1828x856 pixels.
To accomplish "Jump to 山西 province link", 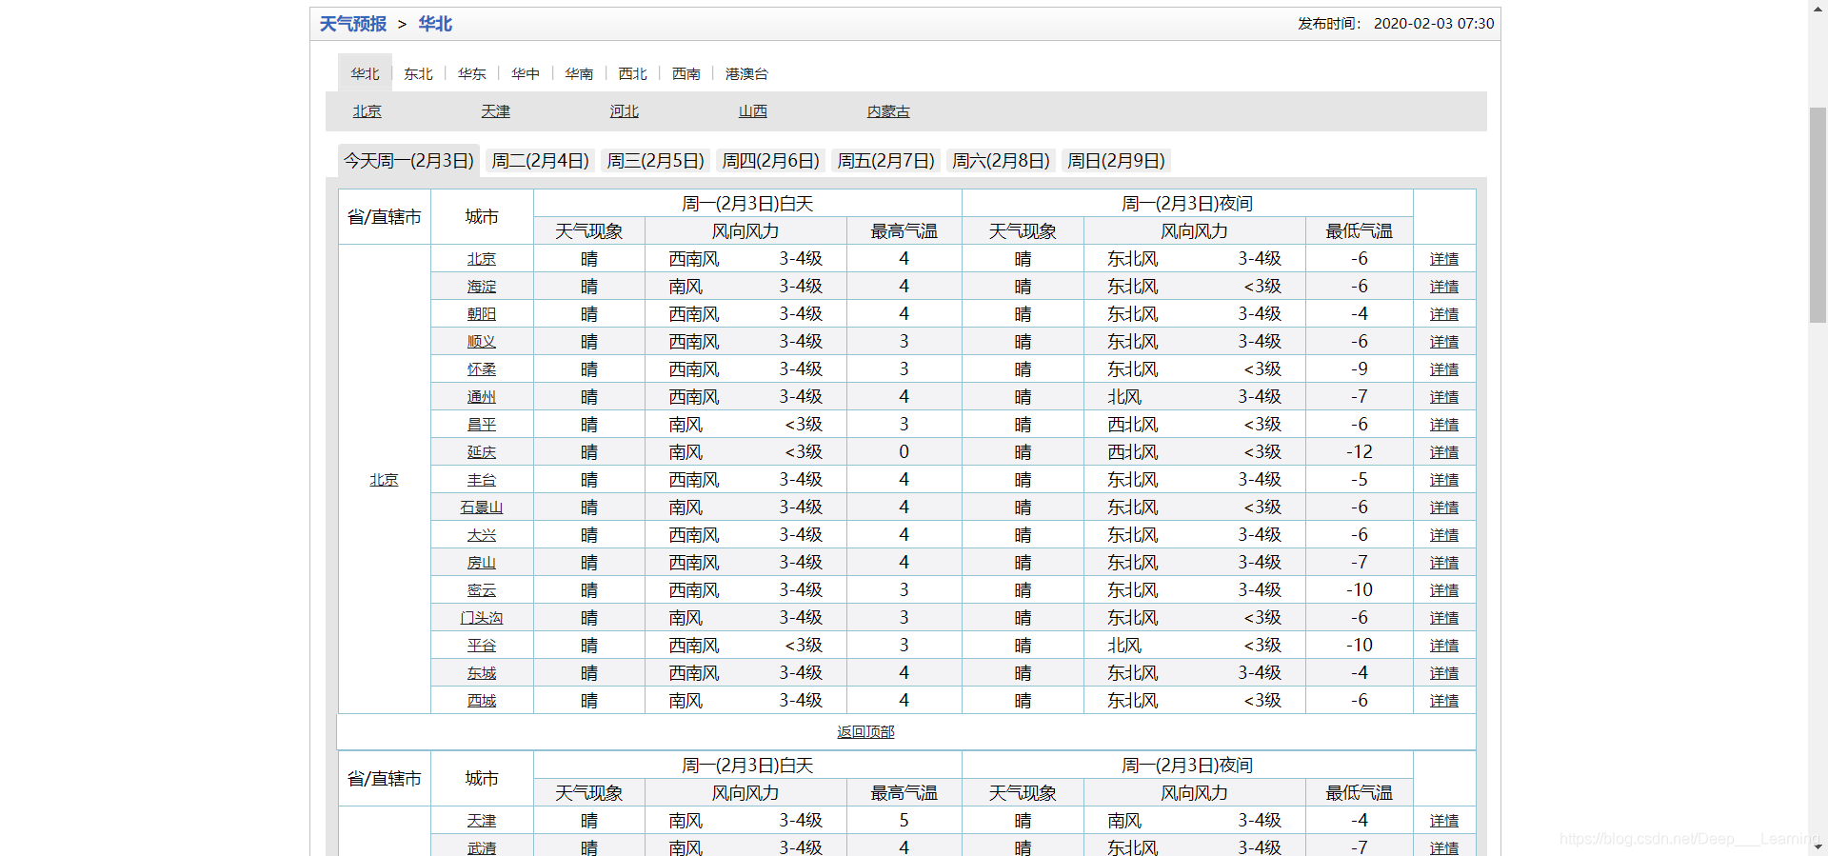I will (752, 111).
